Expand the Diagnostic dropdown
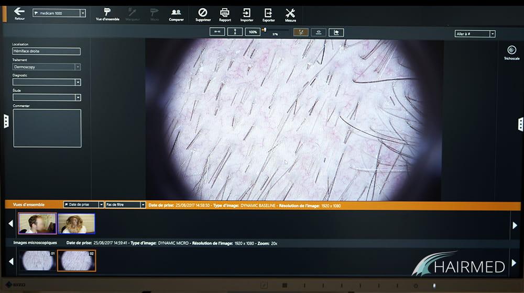 point(78,82)
